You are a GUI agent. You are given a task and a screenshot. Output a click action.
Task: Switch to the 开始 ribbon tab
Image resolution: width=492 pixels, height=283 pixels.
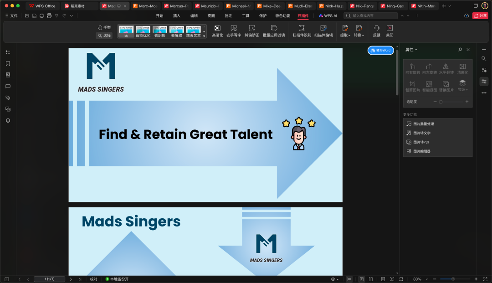click(x=159, y=15)
